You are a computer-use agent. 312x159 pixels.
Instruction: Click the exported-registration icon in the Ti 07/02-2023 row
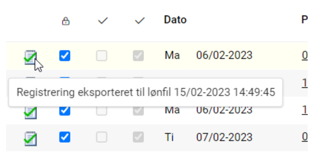click(x=30, y=137)
